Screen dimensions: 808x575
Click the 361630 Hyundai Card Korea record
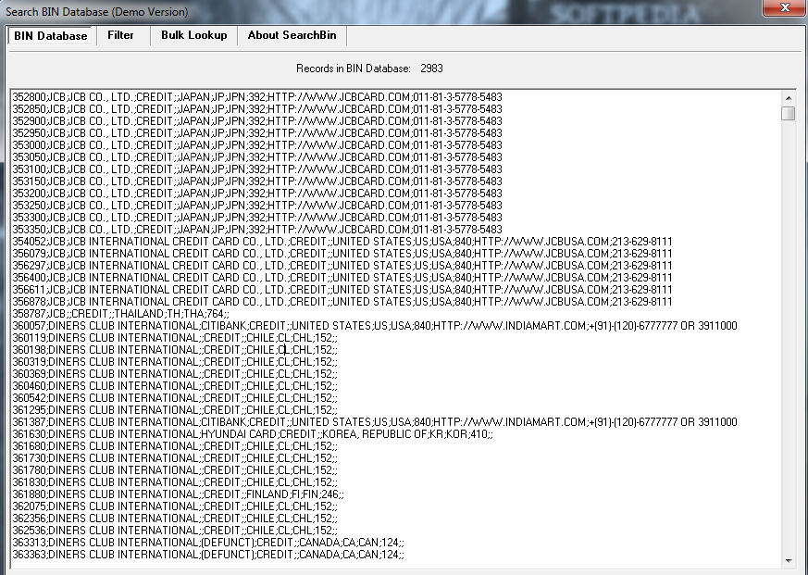pos(253,433)
